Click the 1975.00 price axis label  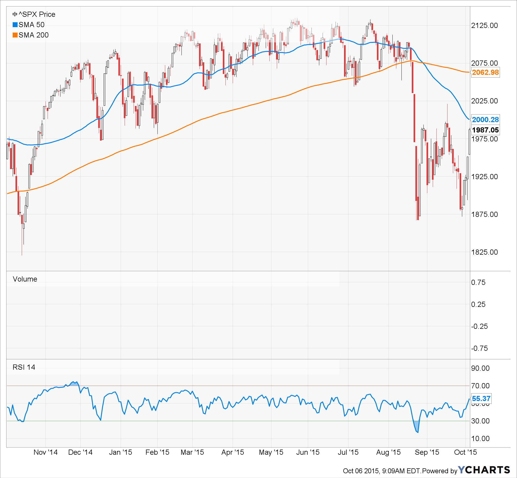click(x=484, y=139)
